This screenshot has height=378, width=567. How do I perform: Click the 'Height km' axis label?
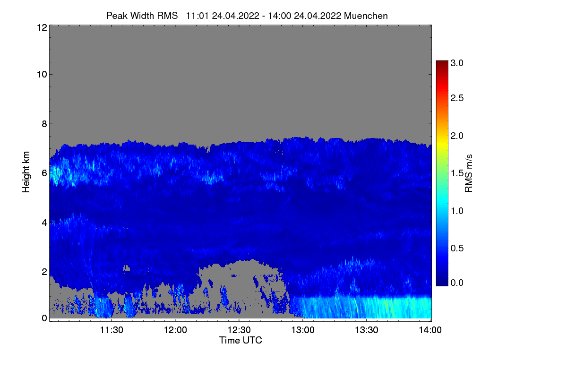(26, 172)
